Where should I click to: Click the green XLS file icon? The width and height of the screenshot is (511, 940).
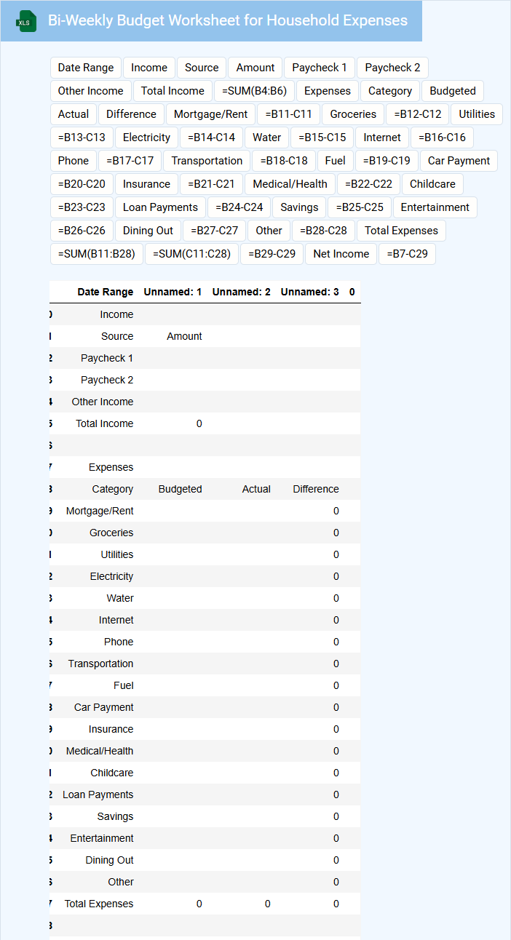click(x=26, y=21)
